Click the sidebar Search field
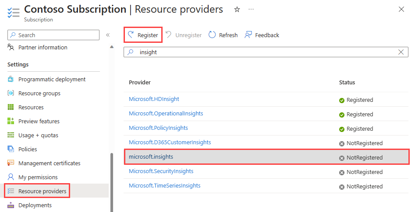 pos(57,35)
